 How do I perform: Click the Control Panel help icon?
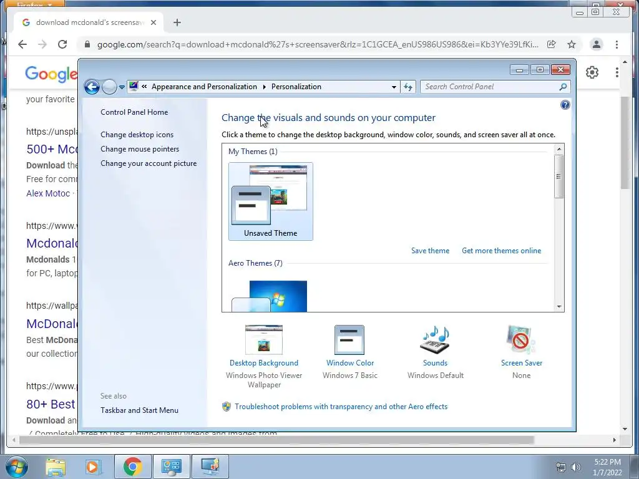click(x=565, y=105)
